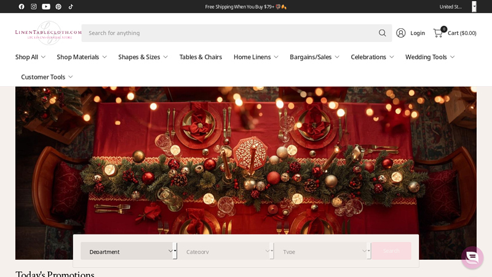The width and height of the screenshot is (492, 277).
Task: Open the Shop Materials menu
Action: [x=81, y=57]
